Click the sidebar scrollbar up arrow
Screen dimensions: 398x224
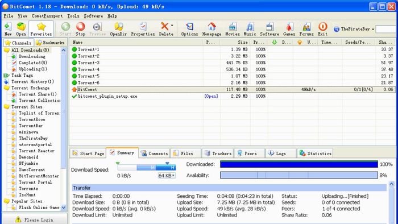(64, 50)
